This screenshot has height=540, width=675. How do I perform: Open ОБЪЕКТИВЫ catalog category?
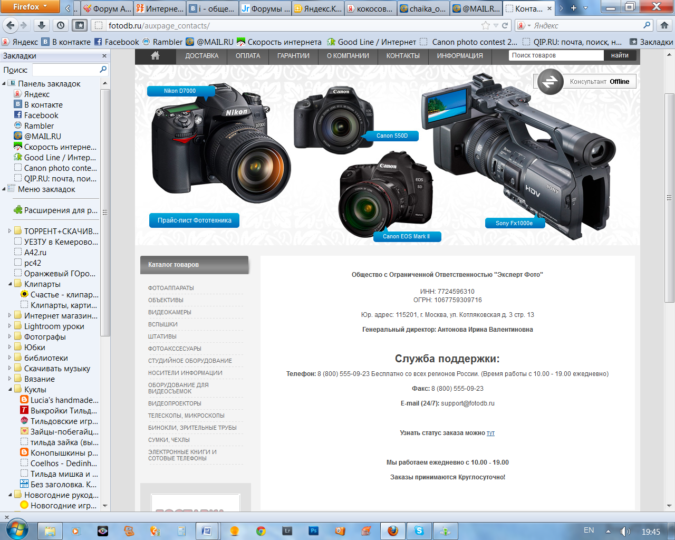point(166,300)
